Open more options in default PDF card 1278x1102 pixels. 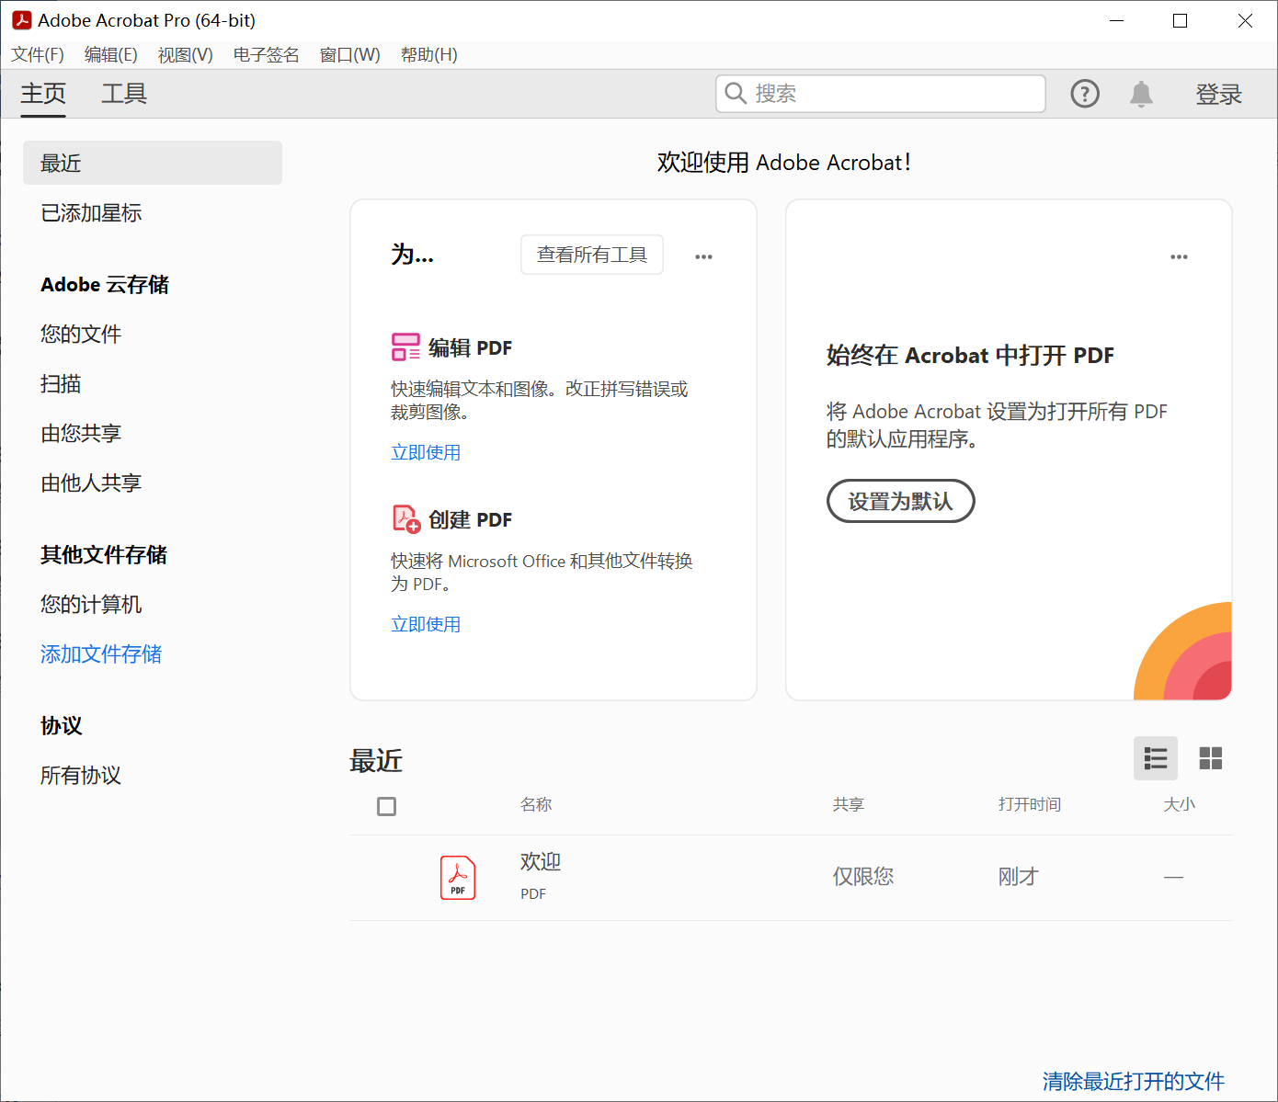(x=1179, y=256)
